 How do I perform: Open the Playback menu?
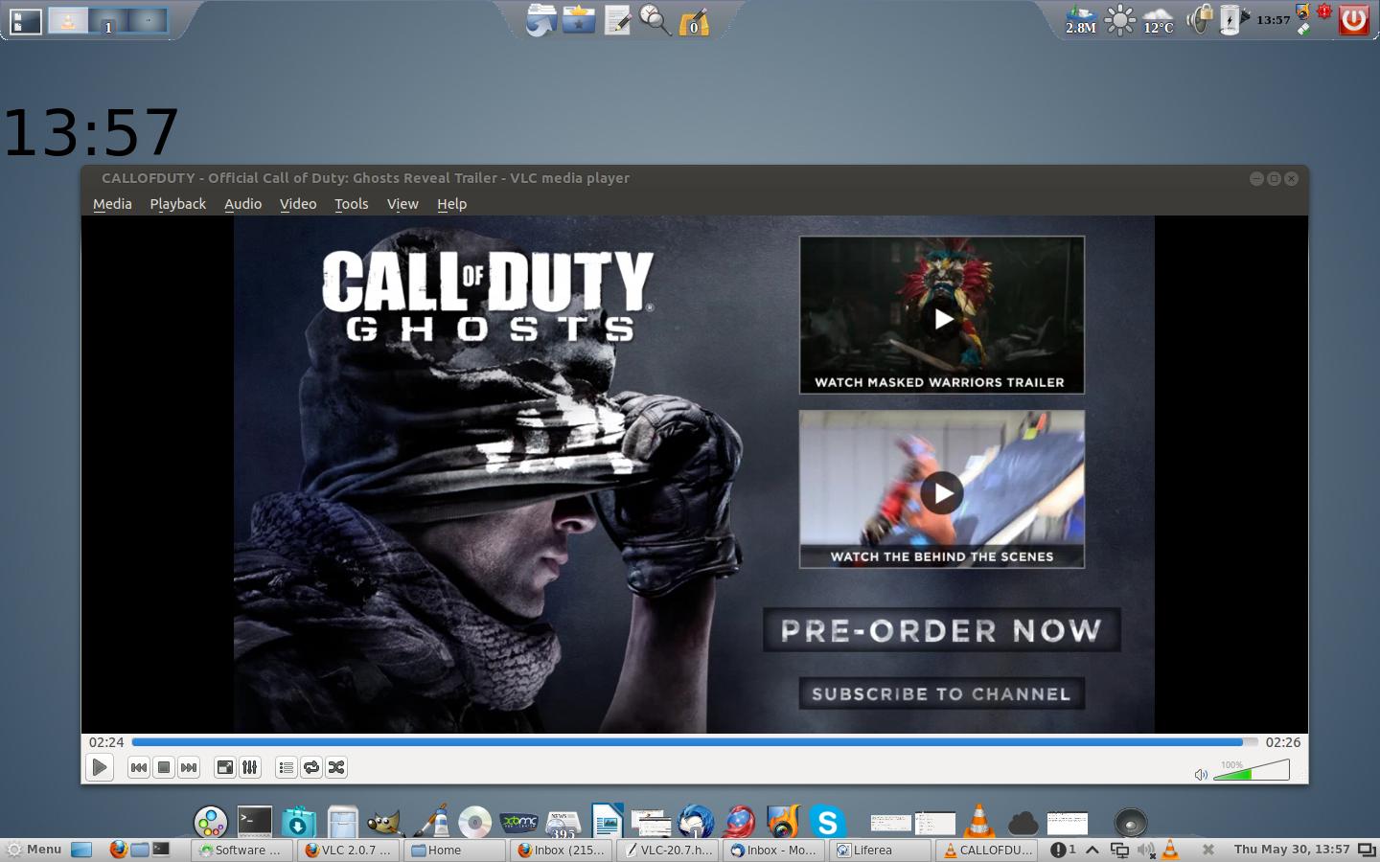point(177,204)
